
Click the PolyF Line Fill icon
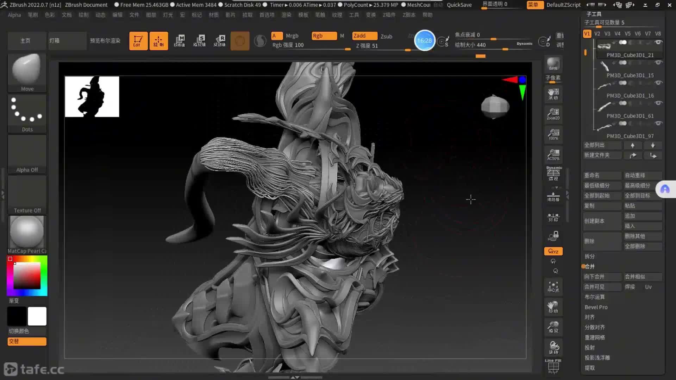[x=553, y=367]
